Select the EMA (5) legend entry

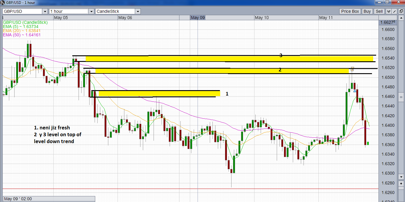21,26
